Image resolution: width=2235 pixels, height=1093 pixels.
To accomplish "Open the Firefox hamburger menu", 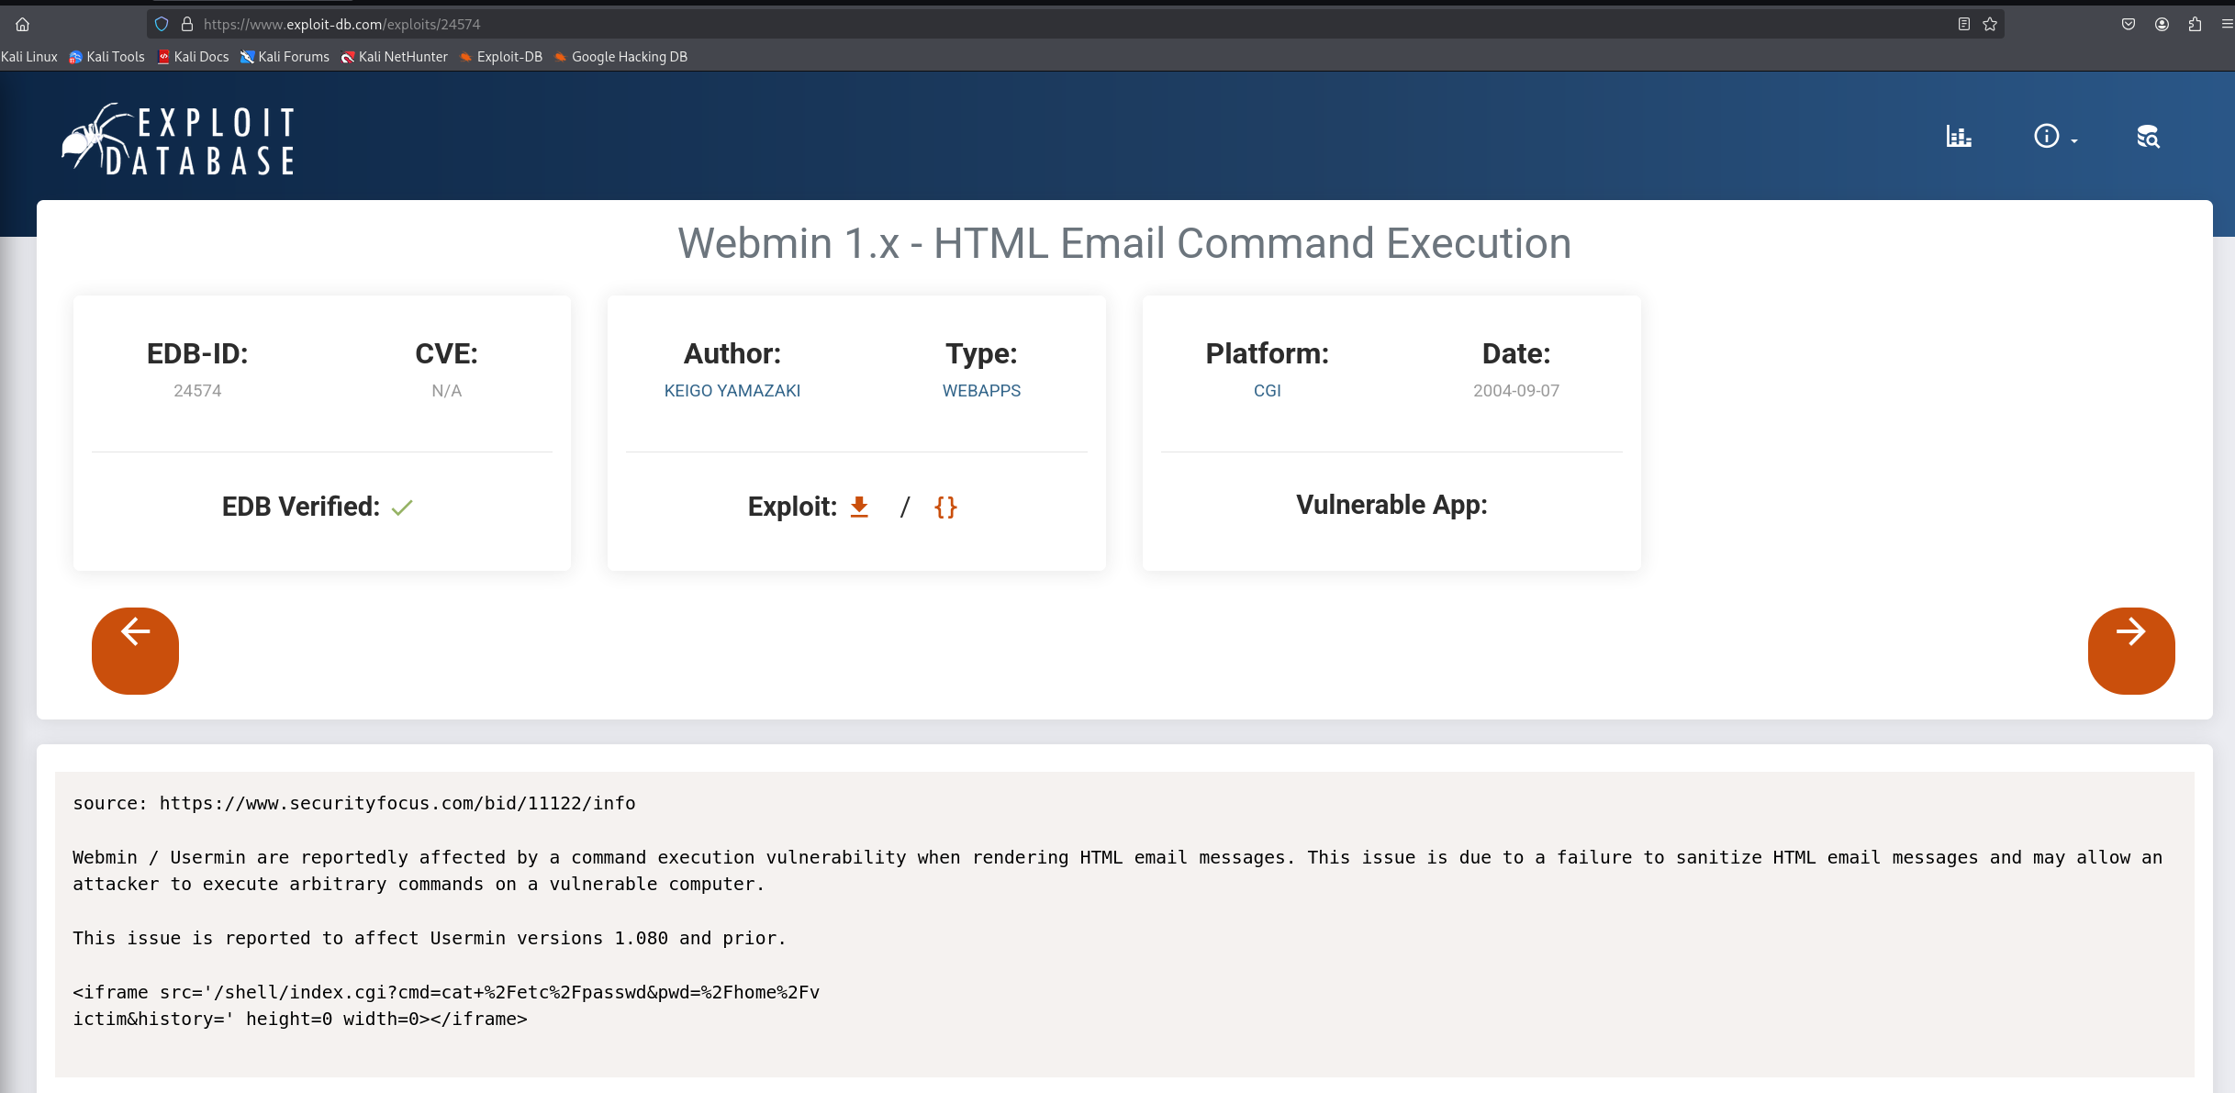I will click(x=2227, y=25).
